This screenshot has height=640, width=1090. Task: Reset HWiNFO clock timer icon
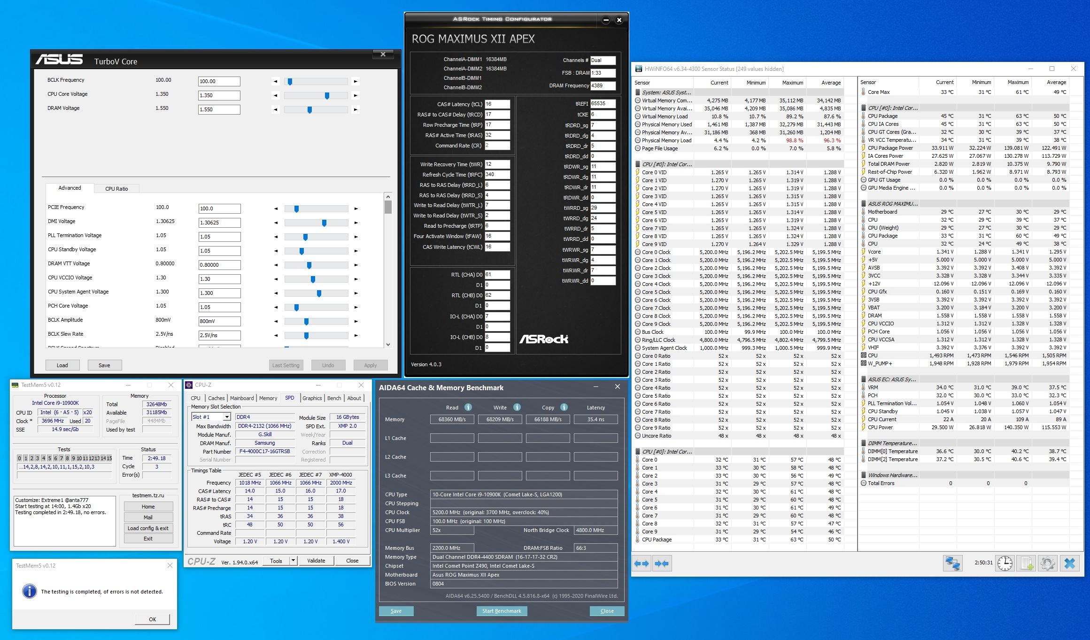1005,563
